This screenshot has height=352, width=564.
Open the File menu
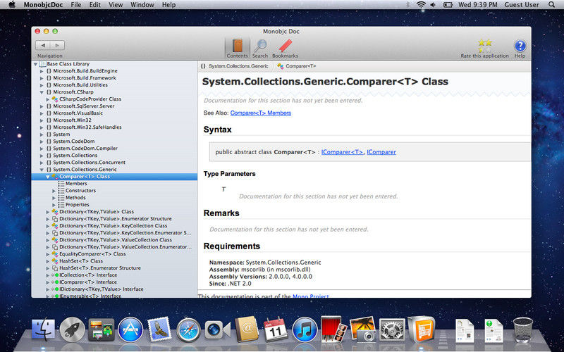[76, 5]
